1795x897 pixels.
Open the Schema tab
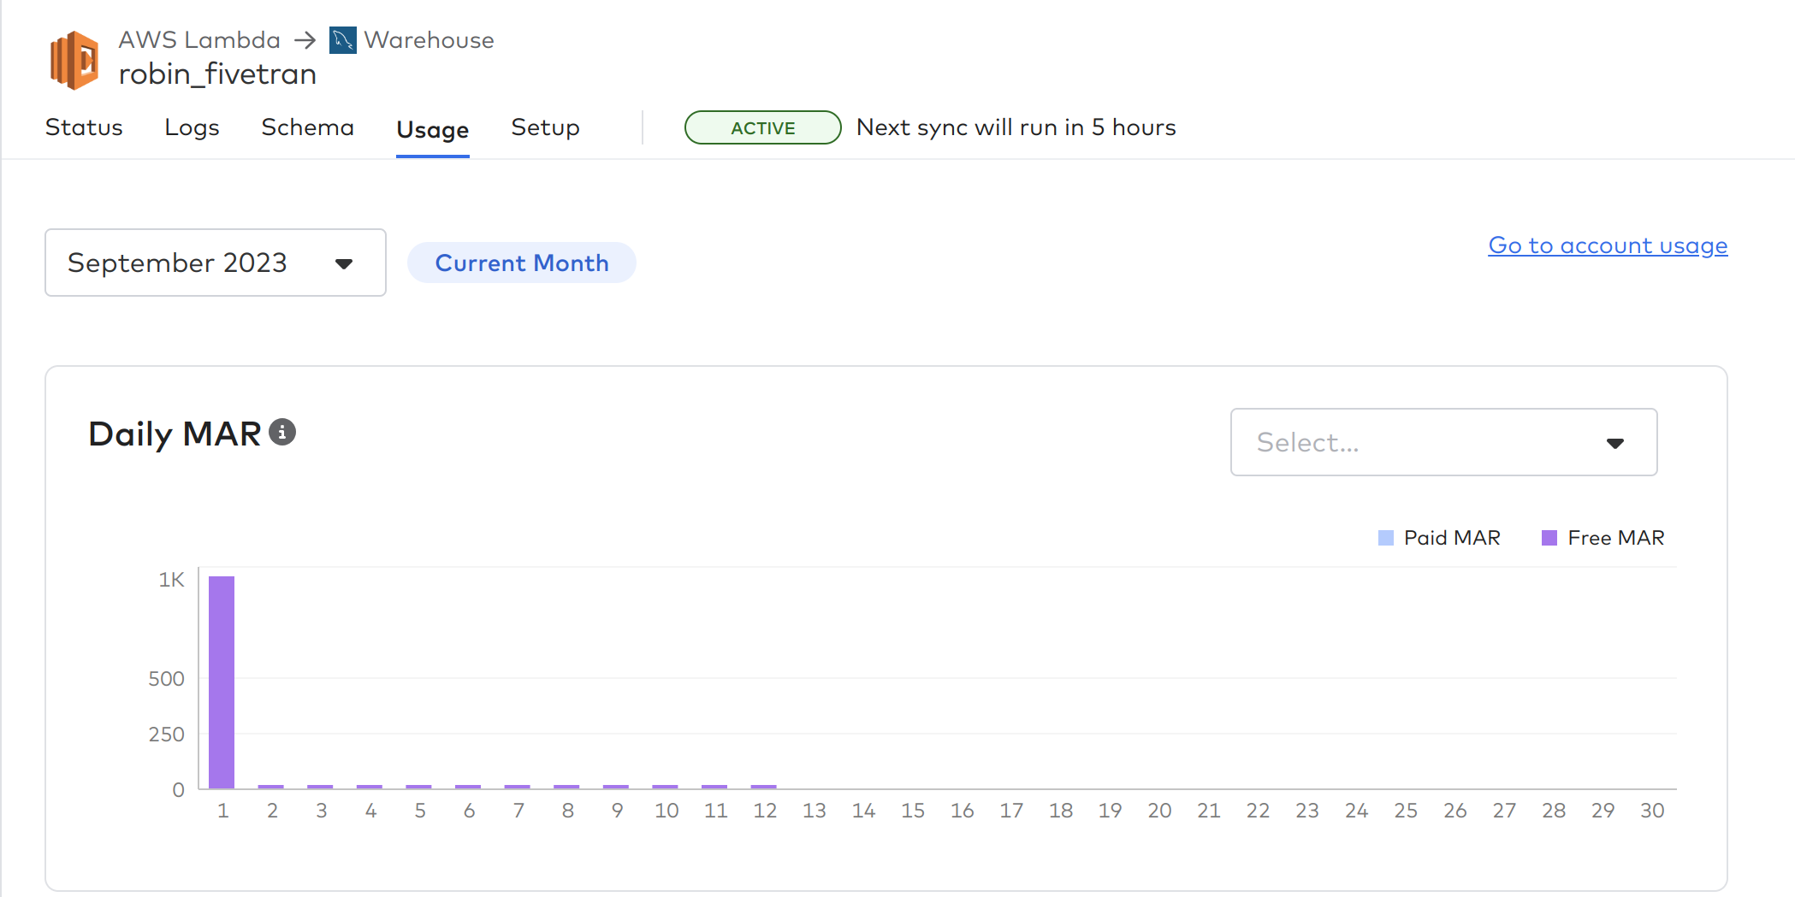tap(308, 127)
